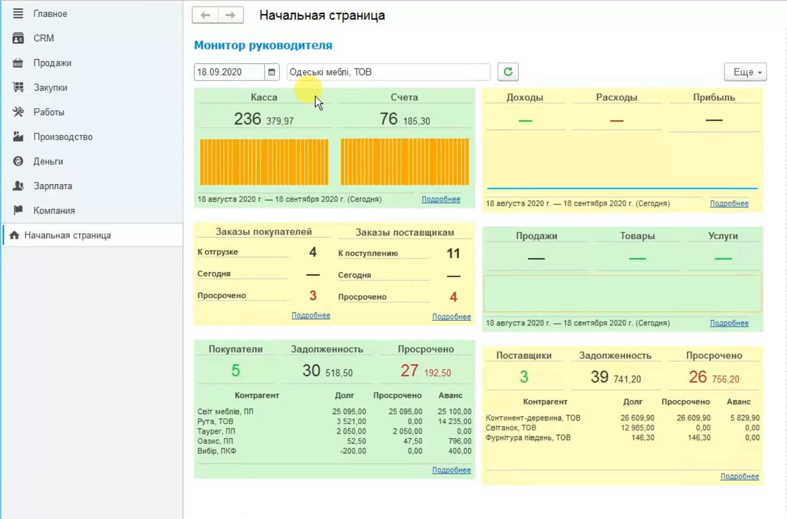The width and height of the screenshot is (787, 519).
Task: Select the Фурнітура південь, ТОВ row
Action: click(x=622, y=437)
